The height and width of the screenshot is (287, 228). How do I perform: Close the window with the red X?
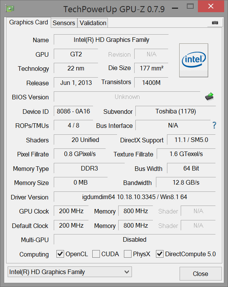pos(211,6)
